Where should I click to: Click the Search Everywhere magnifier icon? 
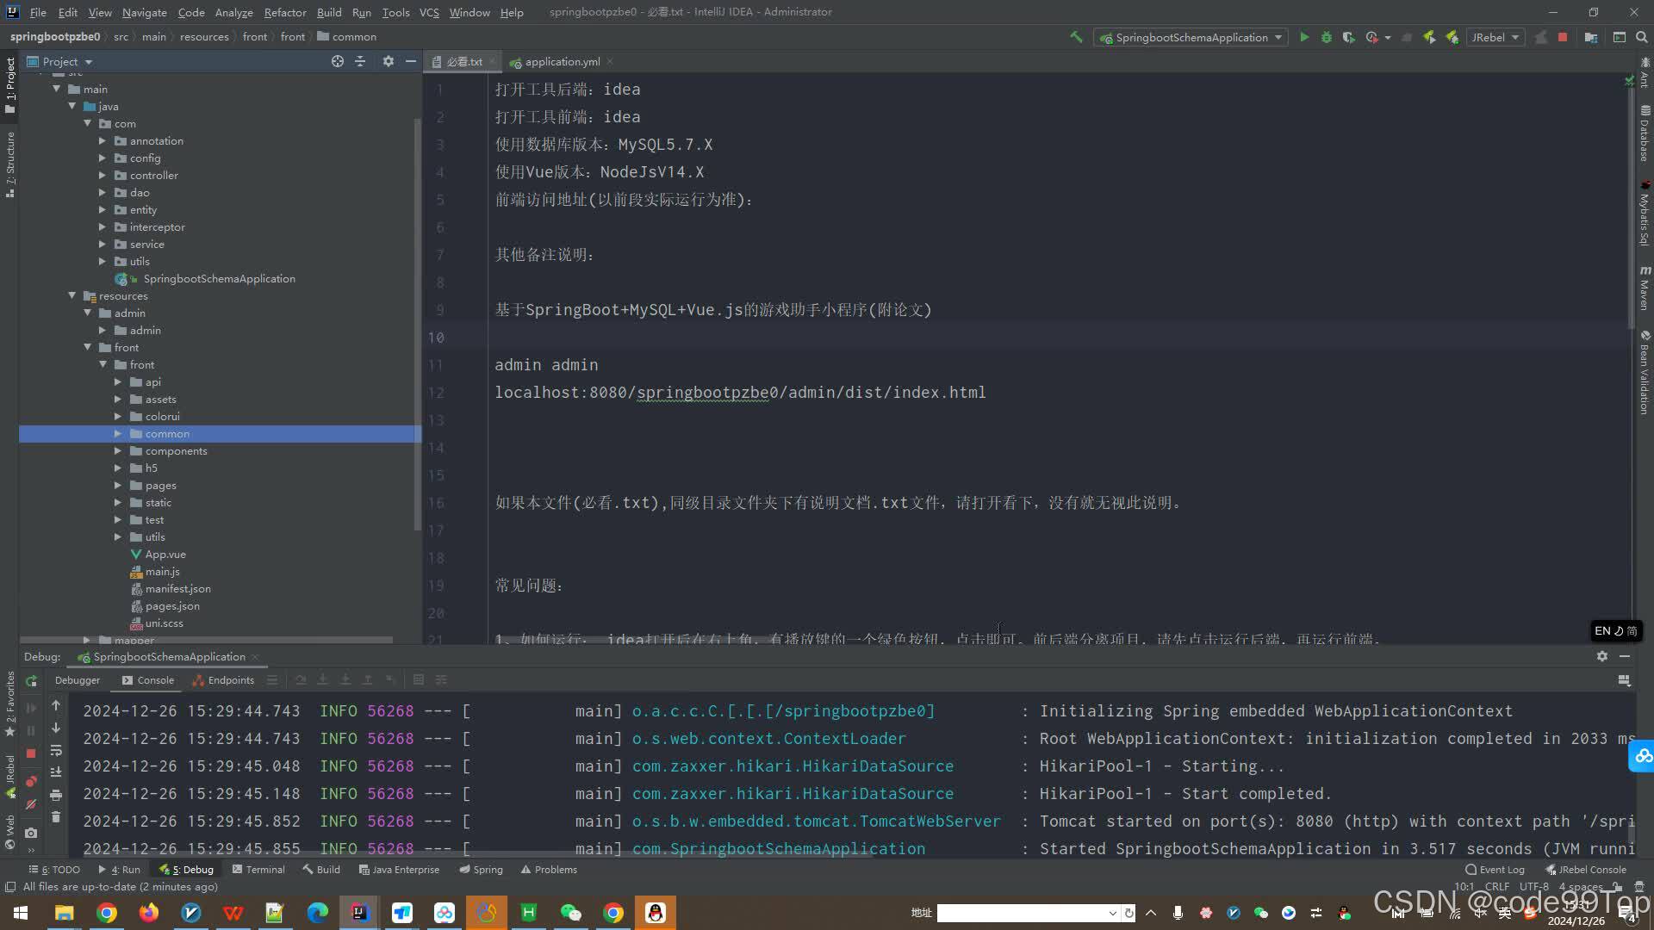(x=1642, y=37)
